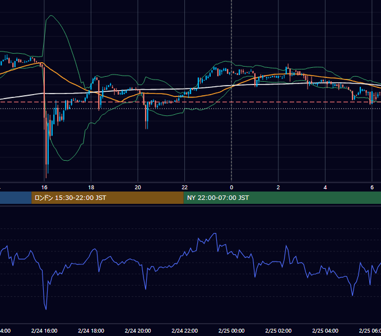This screenshot has width=381, height=336.
Task: Click the candle spike low after 20:00
Action: click(147, 128)
